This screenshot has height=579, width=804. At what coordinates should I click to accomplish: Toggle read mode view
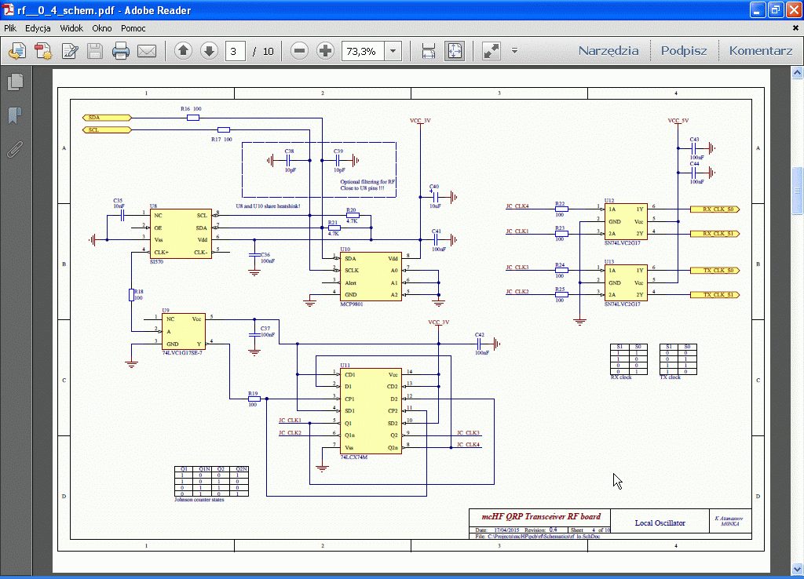pos(492,52)
